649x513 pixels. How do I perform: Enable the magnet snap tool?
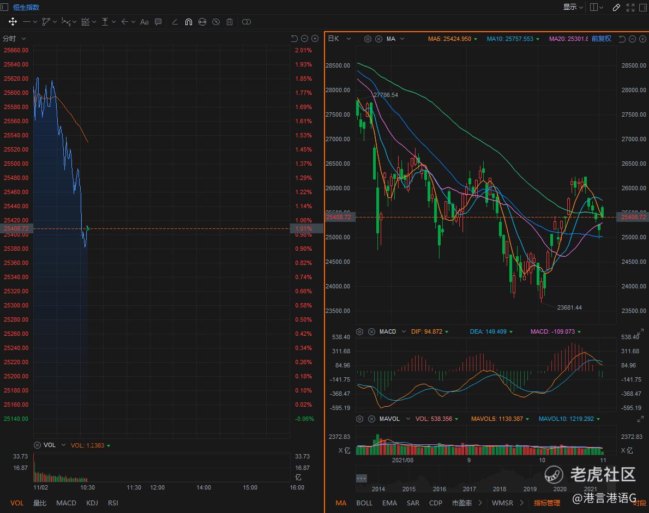click(189, 22)
